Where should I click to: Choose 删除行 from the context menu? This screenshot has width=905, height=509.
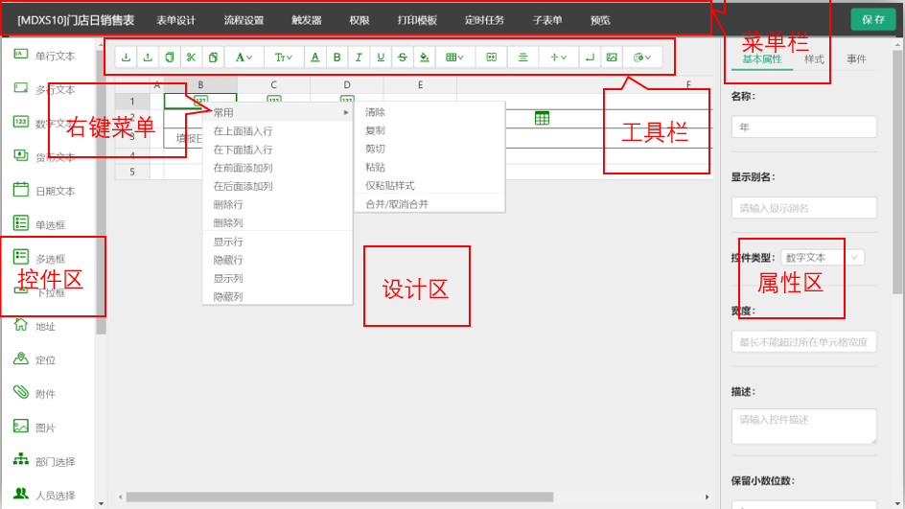(x=228, y=205)
